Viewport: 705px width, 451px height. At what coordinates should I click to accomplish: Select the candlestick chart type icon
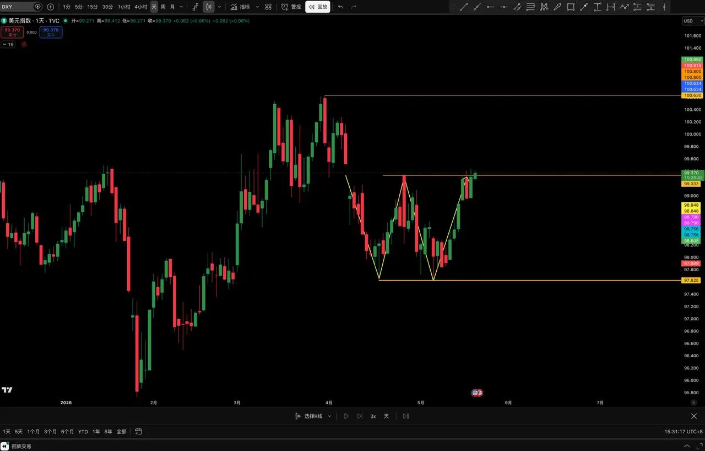pyautogui.click(x=209, y=7)
